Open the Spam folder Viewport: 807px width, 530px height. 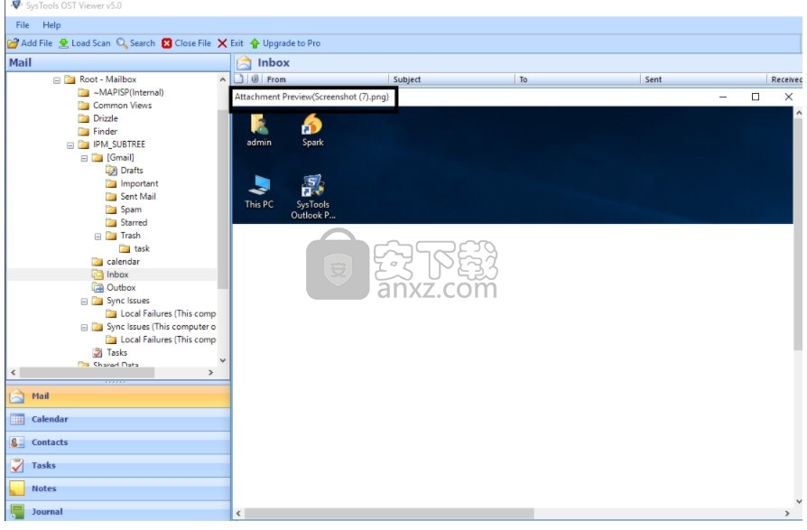pyautogui.click(x=124, y=209)
